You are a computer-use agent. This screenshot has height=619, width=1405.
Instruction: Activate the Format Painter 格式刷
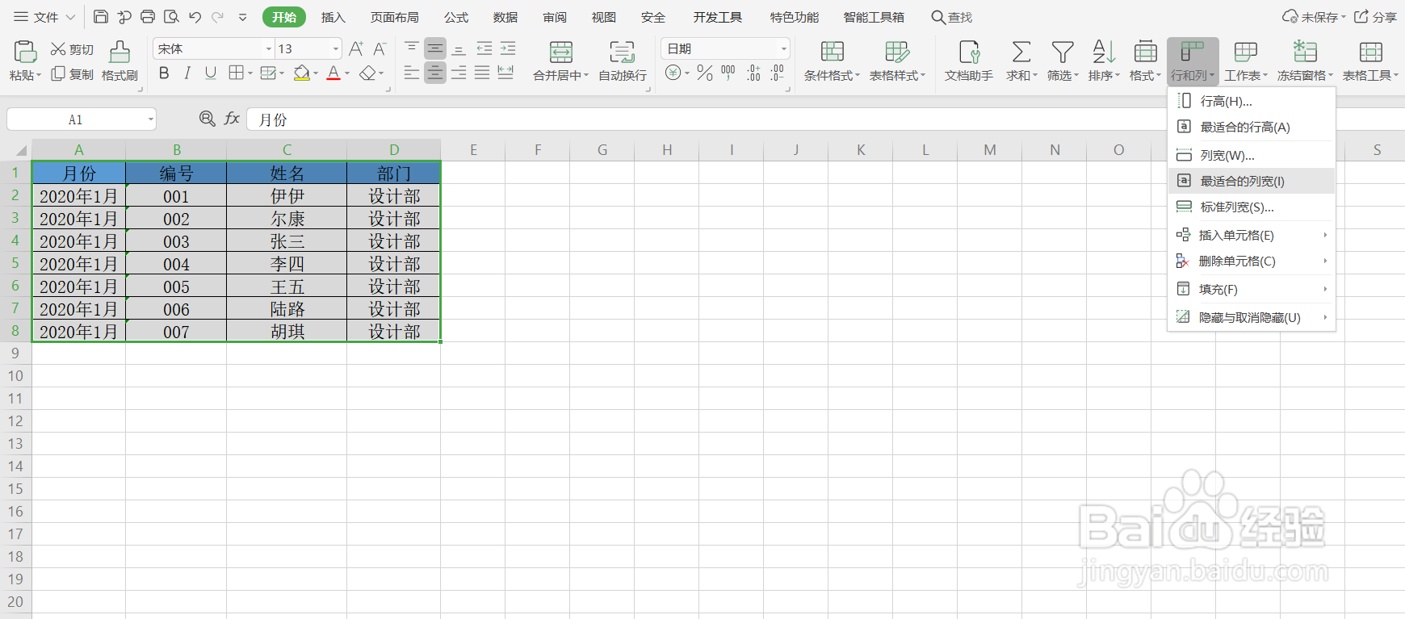pyautogui.click(x=120, y=61)
